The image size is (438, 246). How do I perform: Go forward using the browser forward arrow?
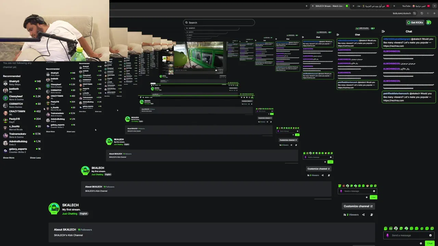click(434, 13)
